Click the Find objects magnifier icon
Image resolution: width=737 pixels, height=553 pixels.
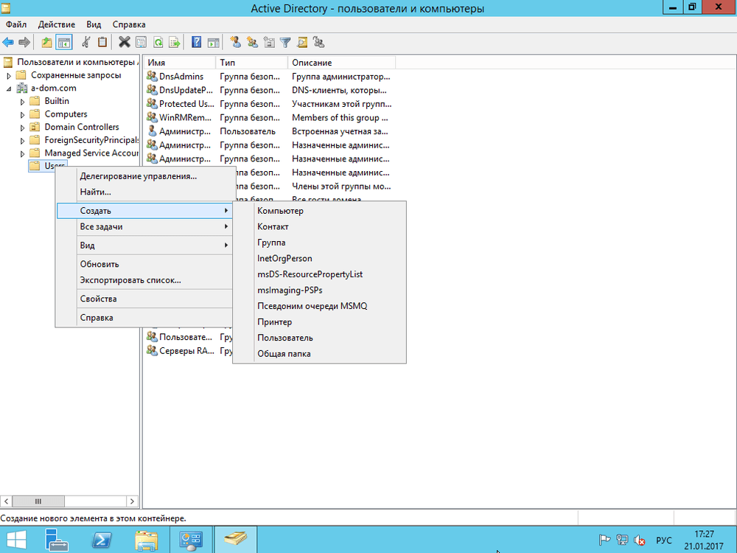(x=302, y=42)
